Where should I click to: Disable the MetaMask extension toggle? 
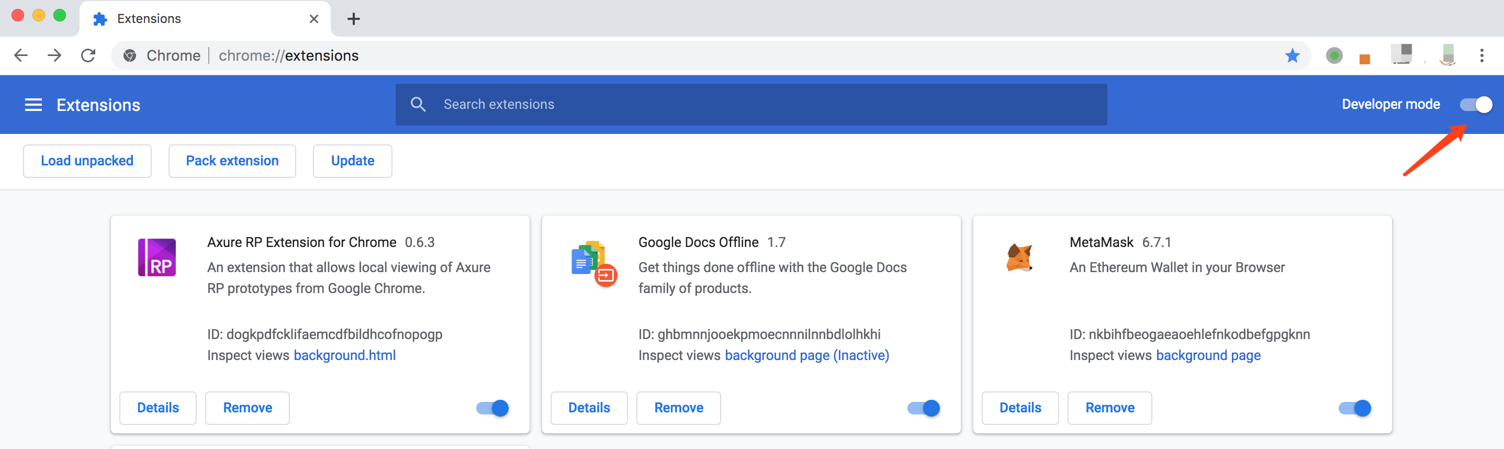point(1354,408)
